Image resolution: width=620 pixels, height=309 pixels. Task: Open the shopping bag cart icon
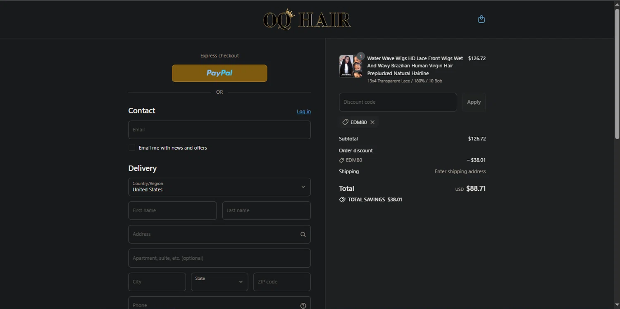(x=481, y=19)
